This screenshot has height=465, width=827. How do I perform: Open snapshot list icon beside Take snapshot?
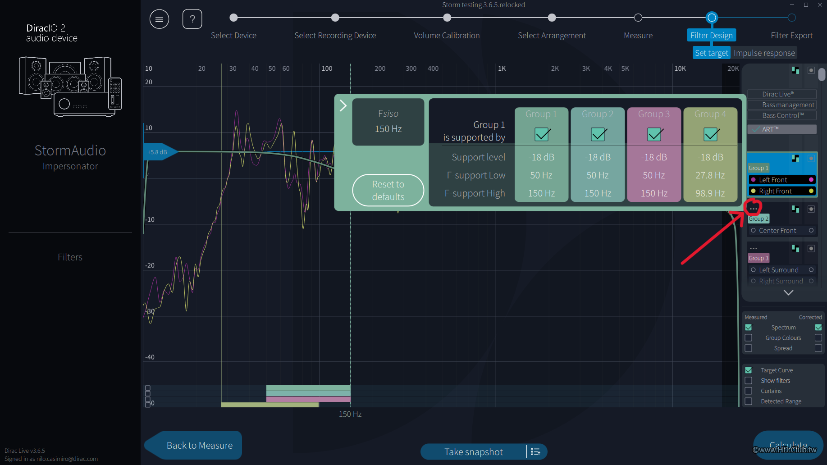click(535, 451)
